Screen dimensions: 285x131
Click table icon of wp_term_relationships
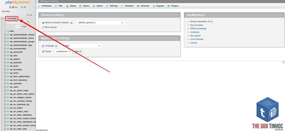8,76
